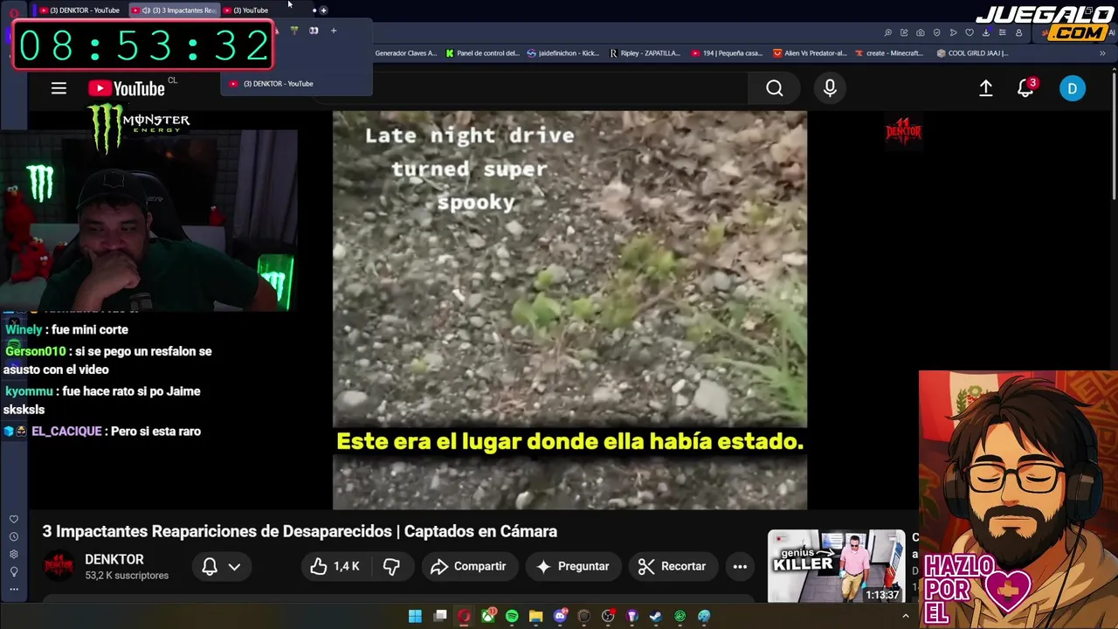The height and width of the screenshot is (629, 1118).
Task: Open the account avatar with letter D
Action: point(1073,88)
